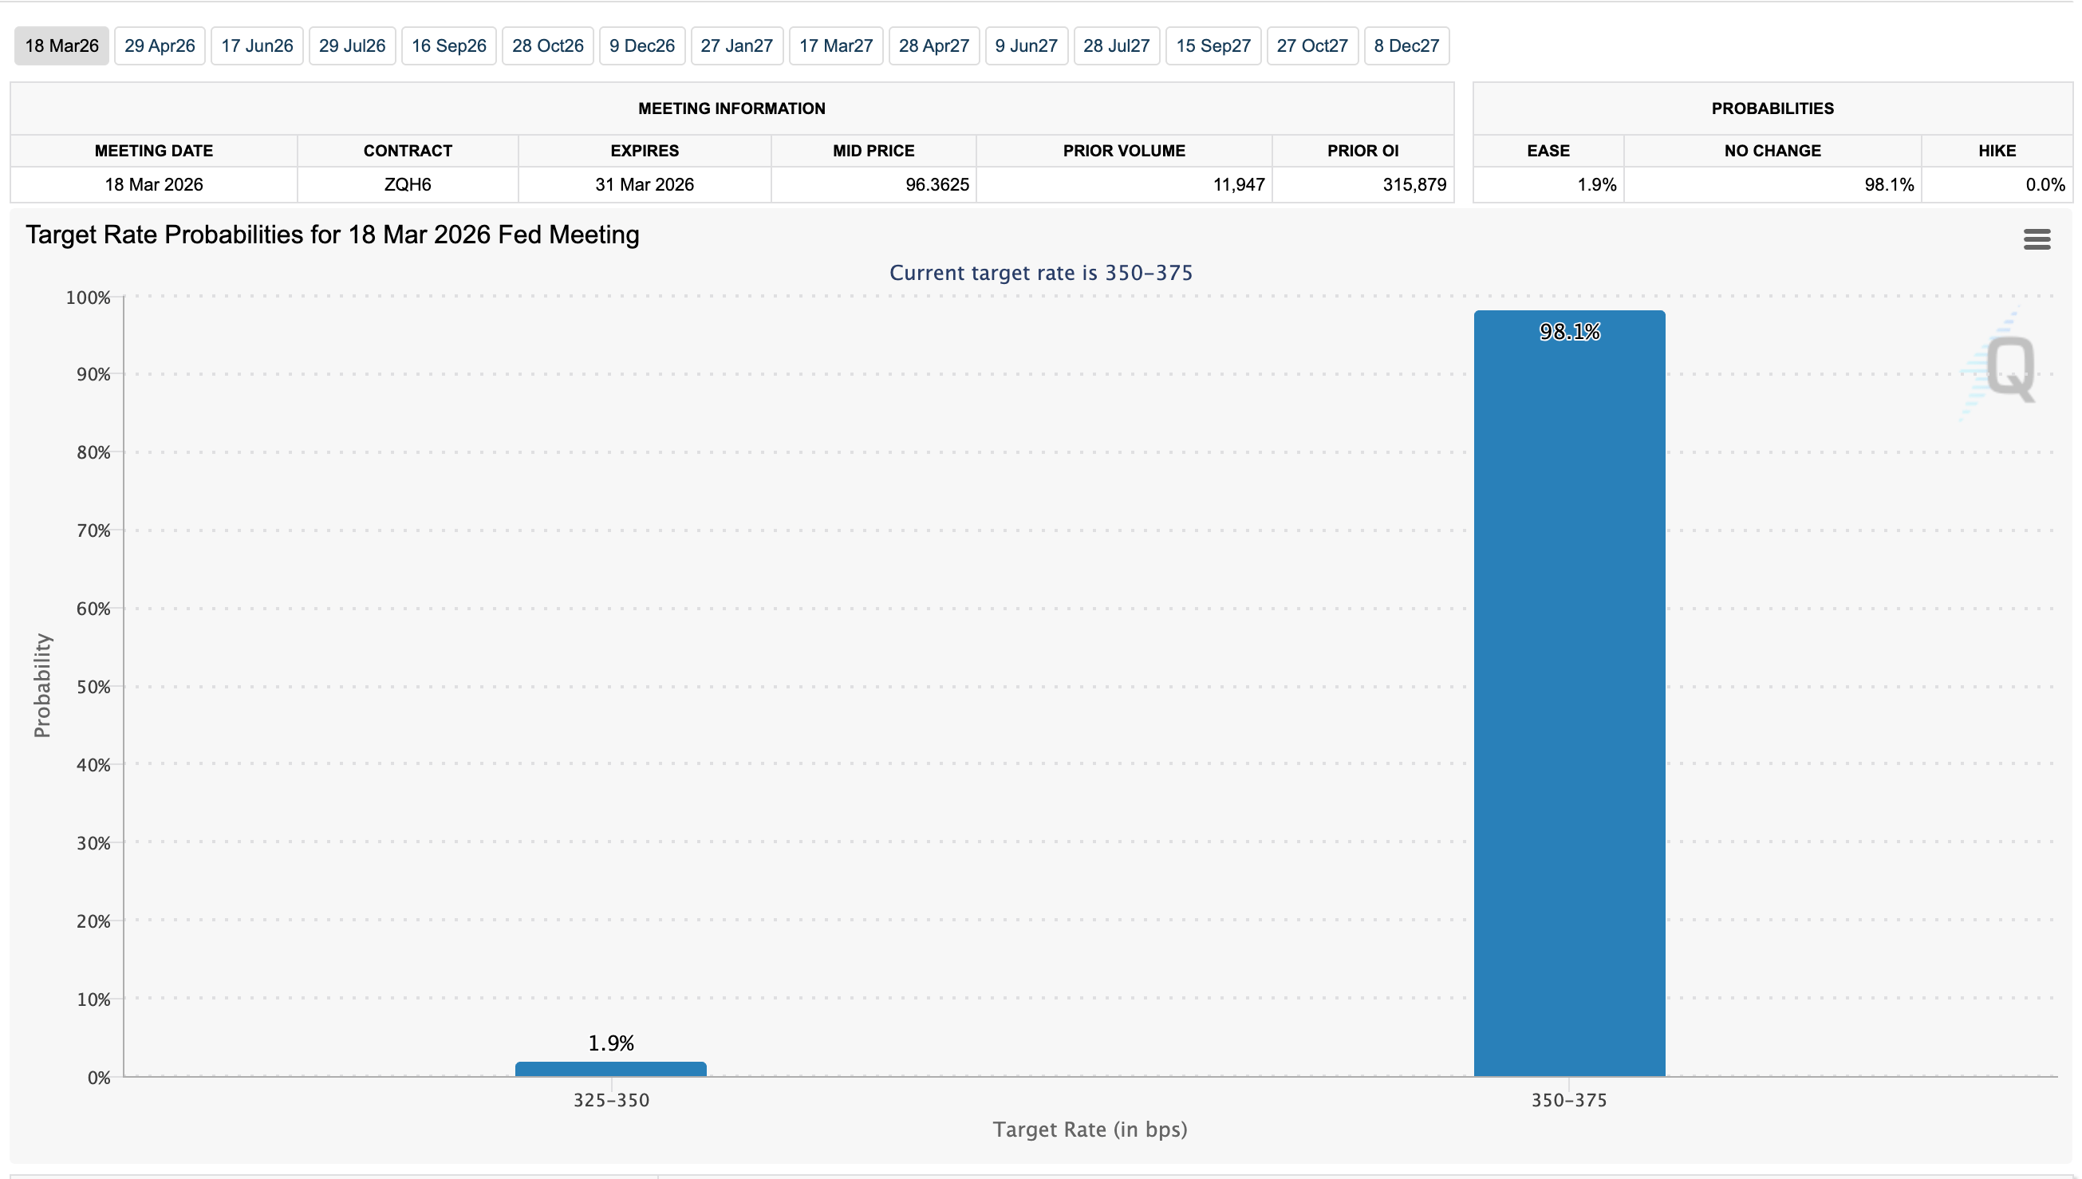Open the 28 Apr27 meeting tab

[x=933, y=46]
